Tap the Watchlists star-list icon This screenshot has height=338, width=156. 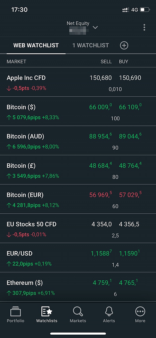coord(47,311)
